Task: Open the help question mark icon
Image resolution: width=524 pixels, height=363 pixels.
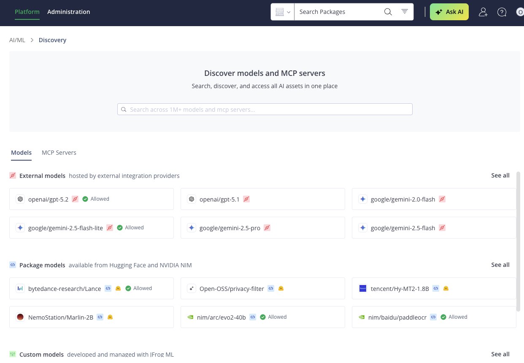Action: pos(502,12)
